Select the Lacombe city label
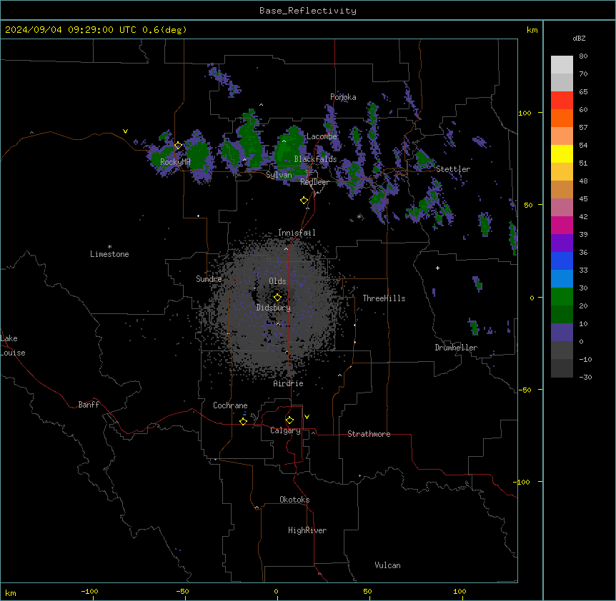This screenshot has height=601, width=616. [x=322, y=136]
